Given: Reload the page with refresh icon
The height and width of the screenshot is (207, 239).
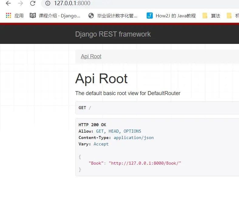Looking at the screenshot, I should 32,3.
